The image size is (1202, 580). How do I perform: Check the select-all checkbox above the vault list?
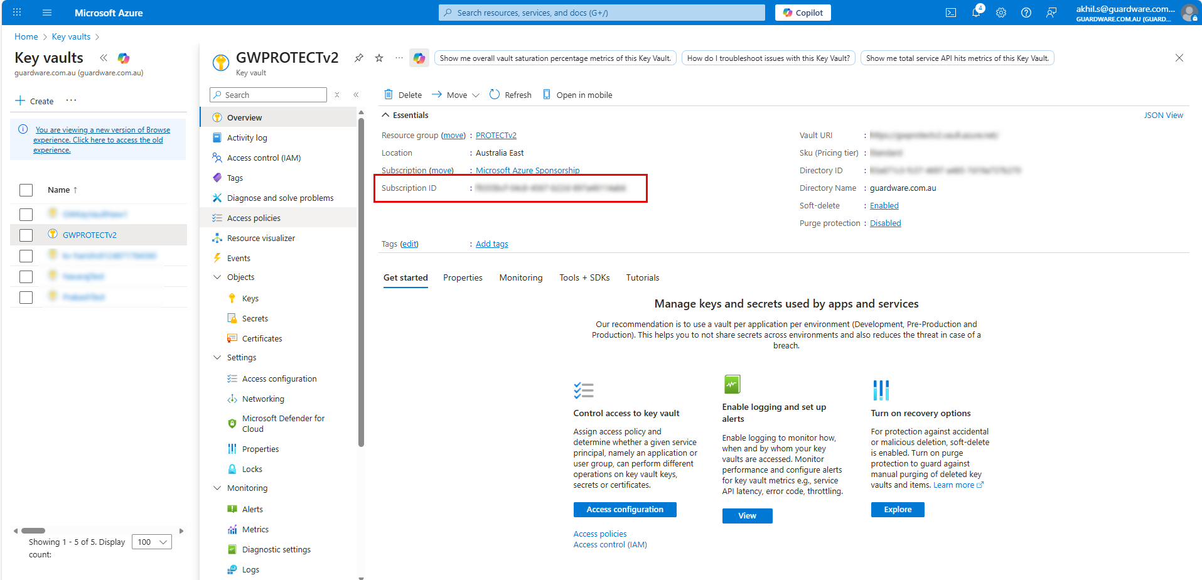click(x=26, y=190)
